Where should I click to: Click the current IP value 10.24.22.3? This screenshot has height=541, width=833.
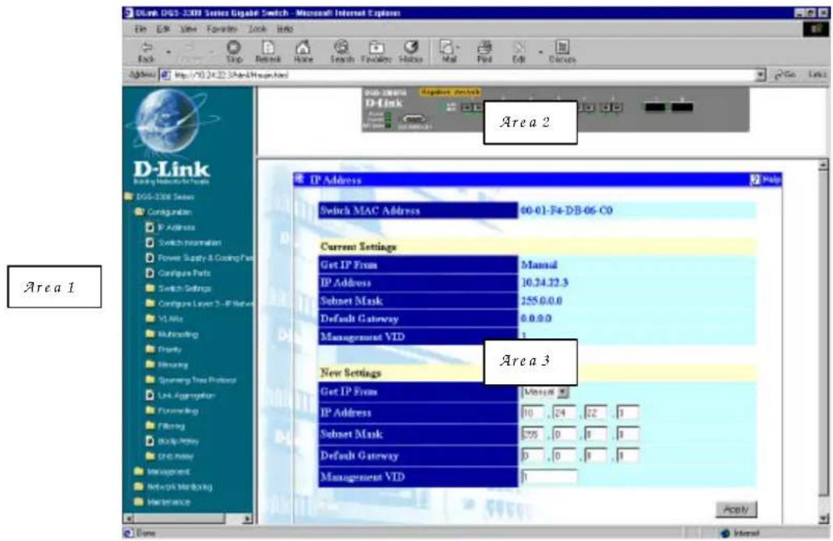(544, 283)
